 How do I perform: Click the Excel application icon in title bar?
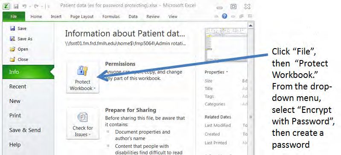coord(6,6)
